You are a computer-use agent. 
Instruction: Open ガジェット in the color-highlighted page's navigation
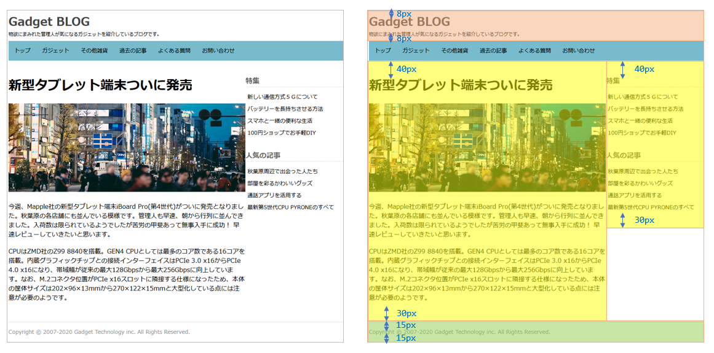[x=416, y=51]
